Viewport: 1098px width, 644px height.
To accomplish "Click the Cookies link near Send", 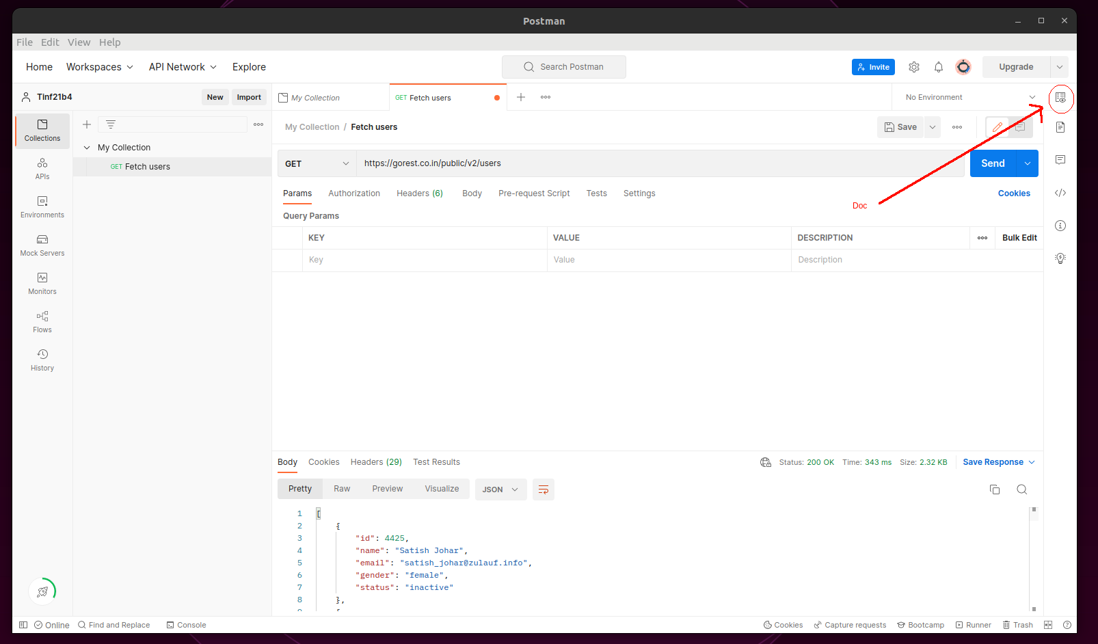I will point(1014,193).
